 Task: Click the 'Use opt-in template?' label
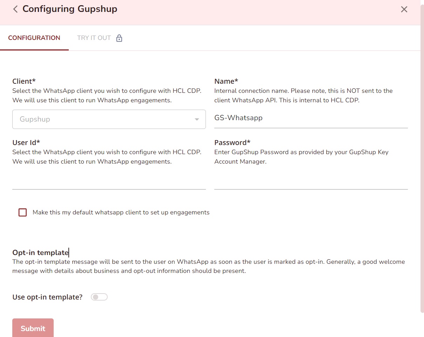click(47, 297)
